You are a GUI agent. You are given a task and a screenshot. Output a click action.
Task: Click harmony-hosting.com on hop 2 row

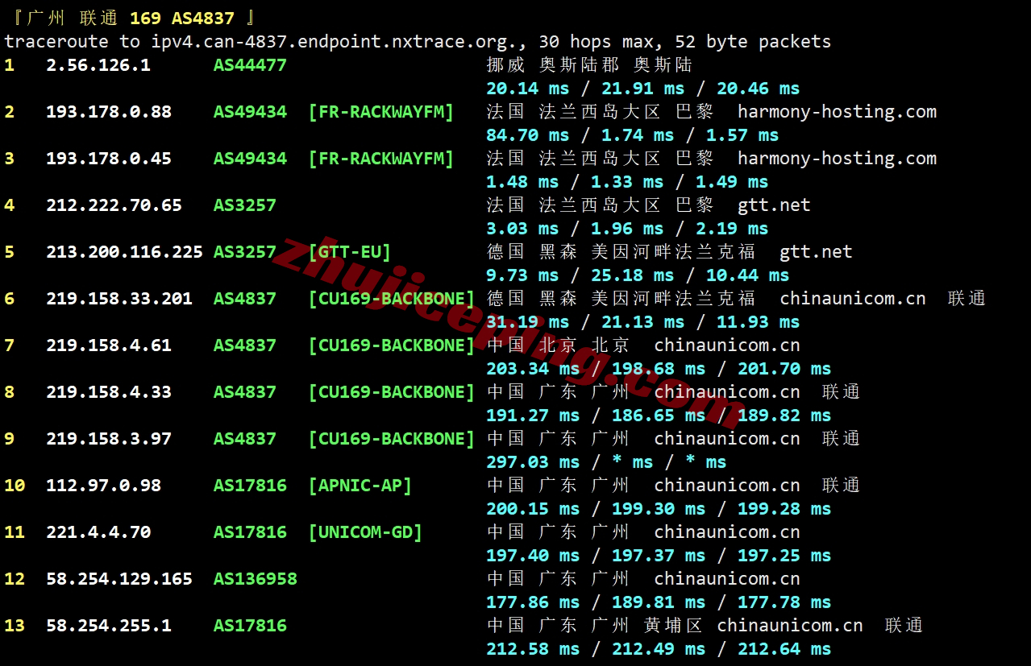point(837,112)
